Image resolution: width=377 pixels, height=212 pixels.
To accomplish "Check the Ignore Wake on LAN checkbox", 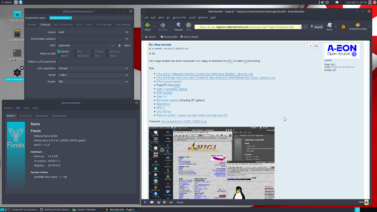I will [x=59, y=56].
